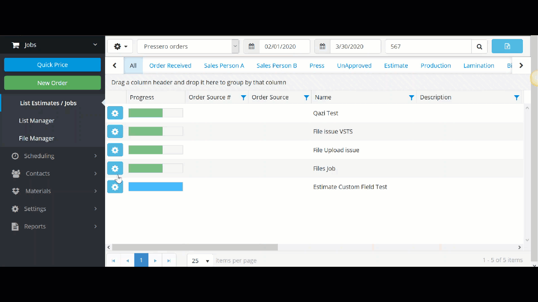Click the horizontal scrollbar thumb
Image resolution: width=538 pixels, height=302 pixels.
195,247
